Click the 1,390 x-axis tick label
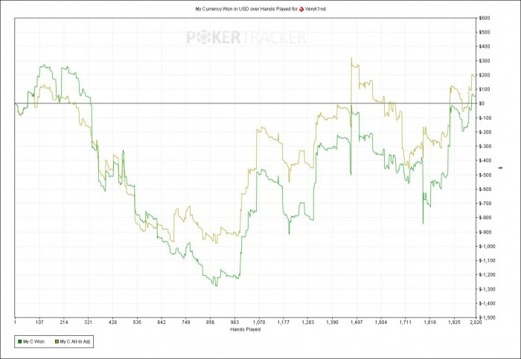Image resolution: width=521 pixels, height=359 pixels. click(x=332, y=322)
